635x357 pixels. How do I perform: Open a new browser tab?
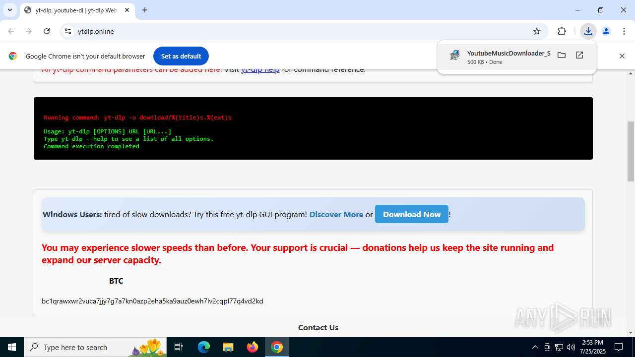145,10
